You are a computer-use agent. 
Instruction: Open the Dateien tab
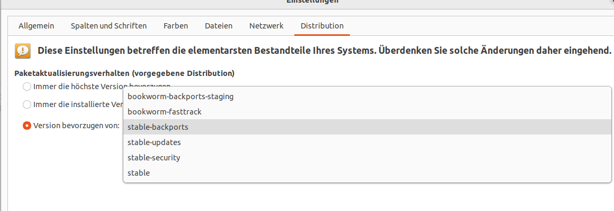pyautogui.click(x=219, y=26)
